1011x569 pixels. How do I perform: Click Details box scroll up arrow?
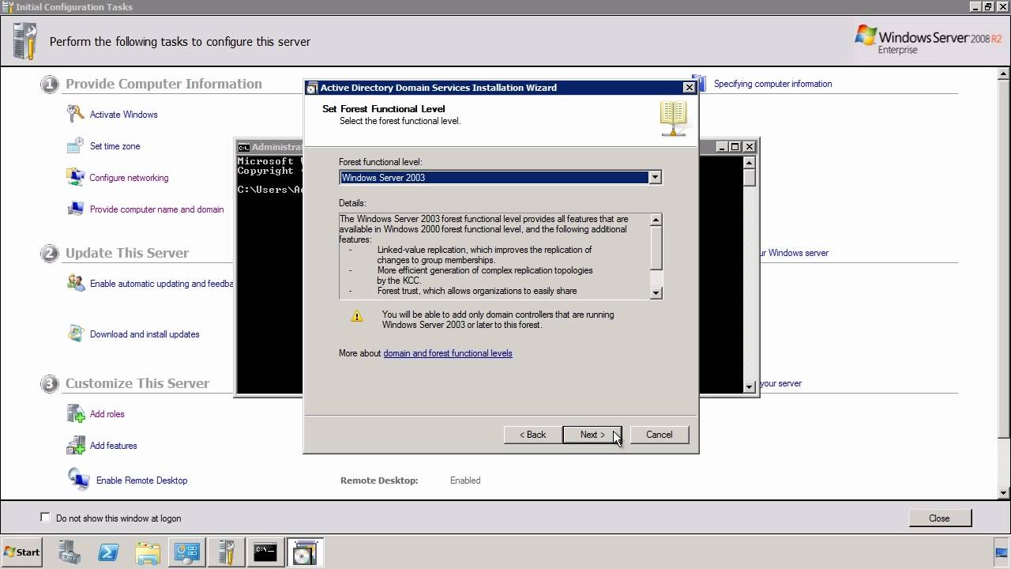(656, 219)
